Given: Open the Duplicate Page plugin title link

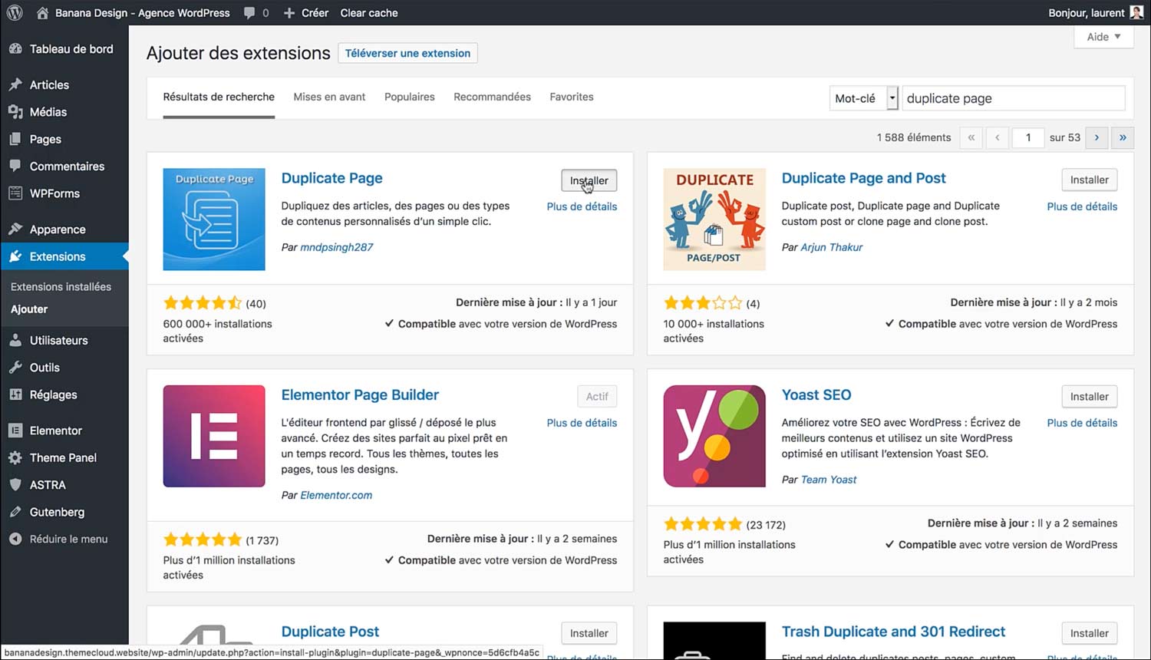Looking at the screenshot, I should [x=331, y=178].
